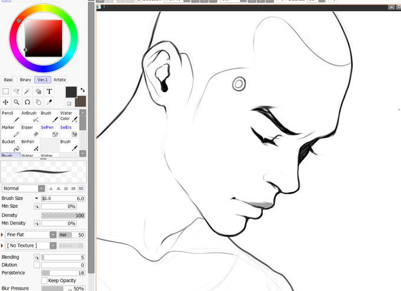
Task: Expand the triangle beside No Texture
Action: pyautogui.click(x=2, y=246)
